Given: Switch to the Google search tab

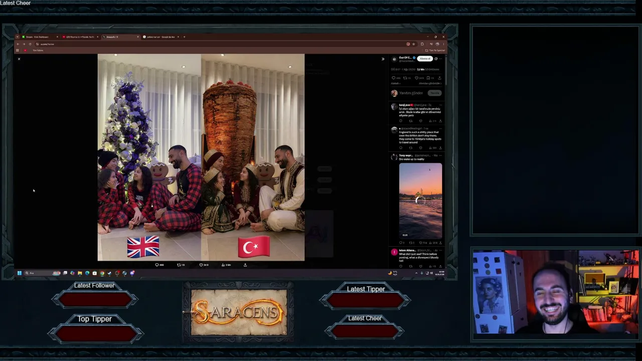Looking at the screenshot, I should pyautogui.click(x=160, y=37).
